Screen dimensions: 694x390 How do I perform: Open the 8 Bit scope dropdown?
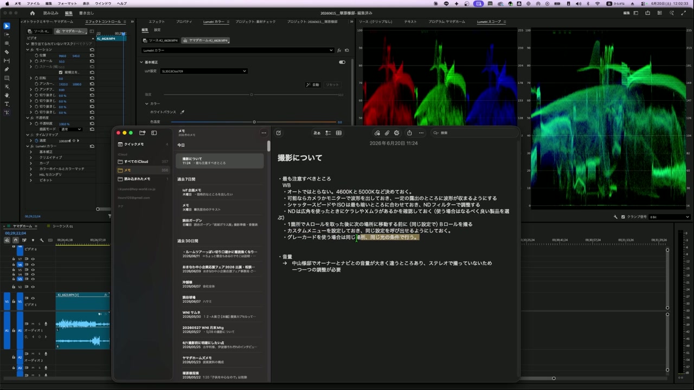pyautogui.click(x=669, y=217)
